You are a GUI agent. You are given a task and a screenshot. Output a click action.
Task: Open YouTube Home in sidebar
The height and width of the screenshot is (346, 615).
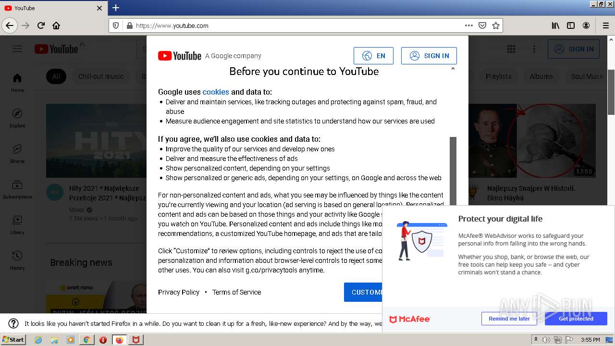[x=17, y=83]
